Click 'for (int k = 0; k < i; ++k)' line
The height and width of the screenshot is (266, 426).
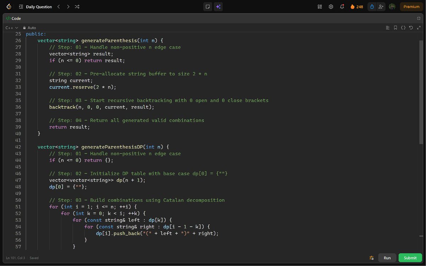103,214
